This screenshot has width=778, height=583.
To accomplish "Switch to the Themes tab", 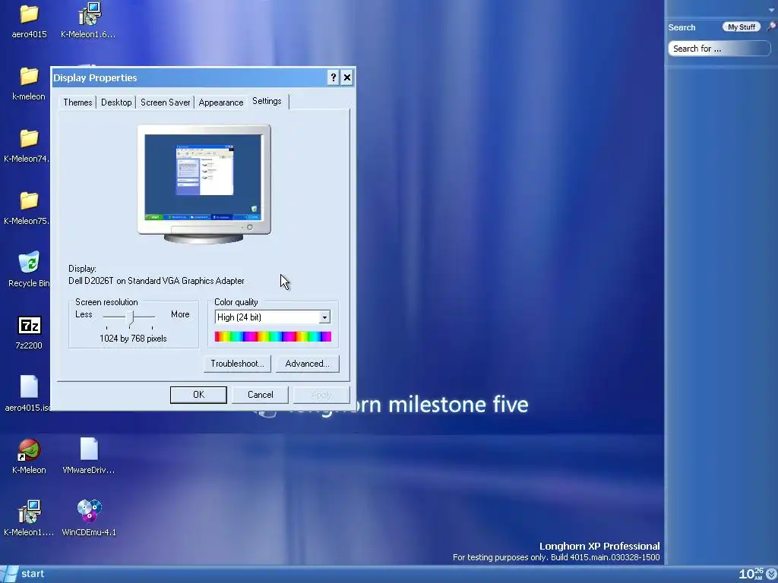I will coord(77,102).
